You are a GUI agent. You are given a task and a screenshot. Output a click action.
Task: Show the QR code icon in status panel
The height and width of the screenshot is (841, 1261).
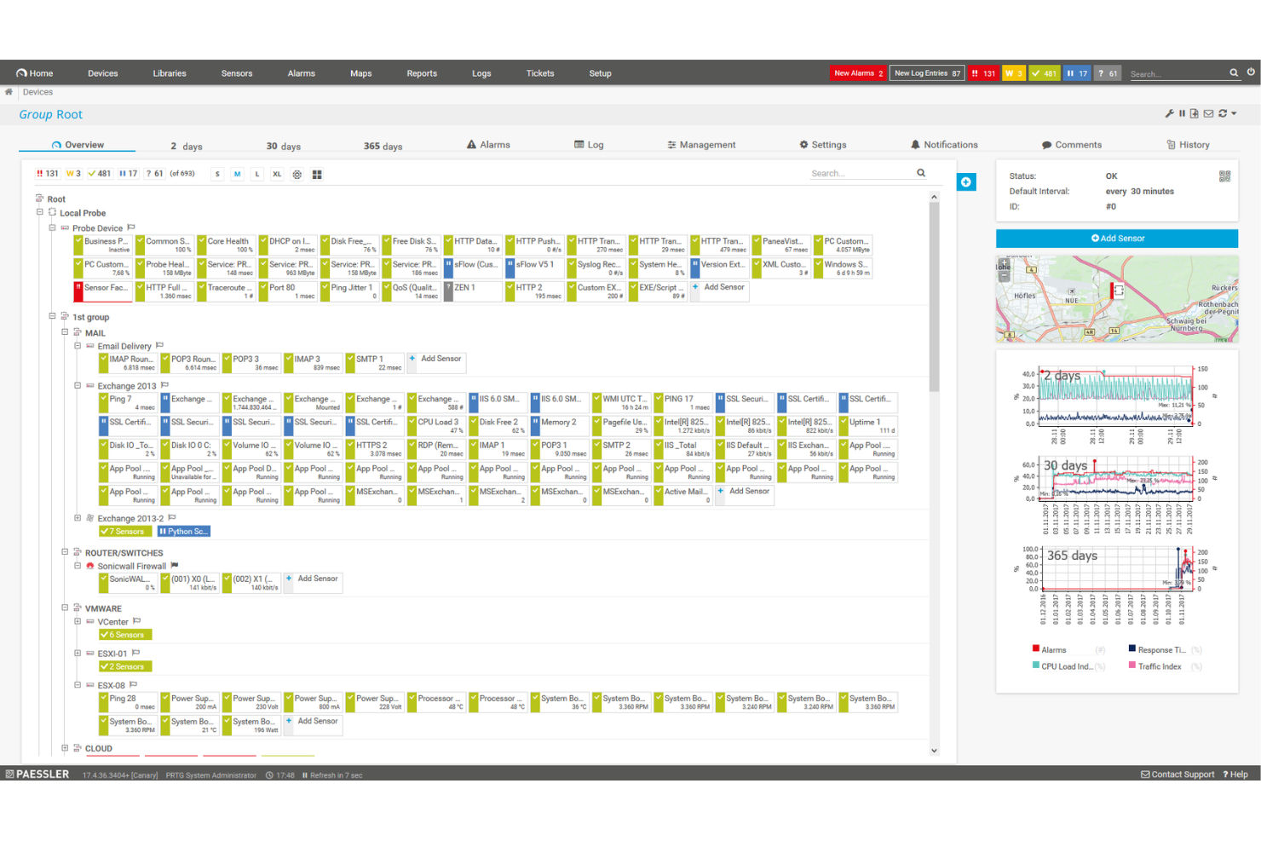[1225, 176]
